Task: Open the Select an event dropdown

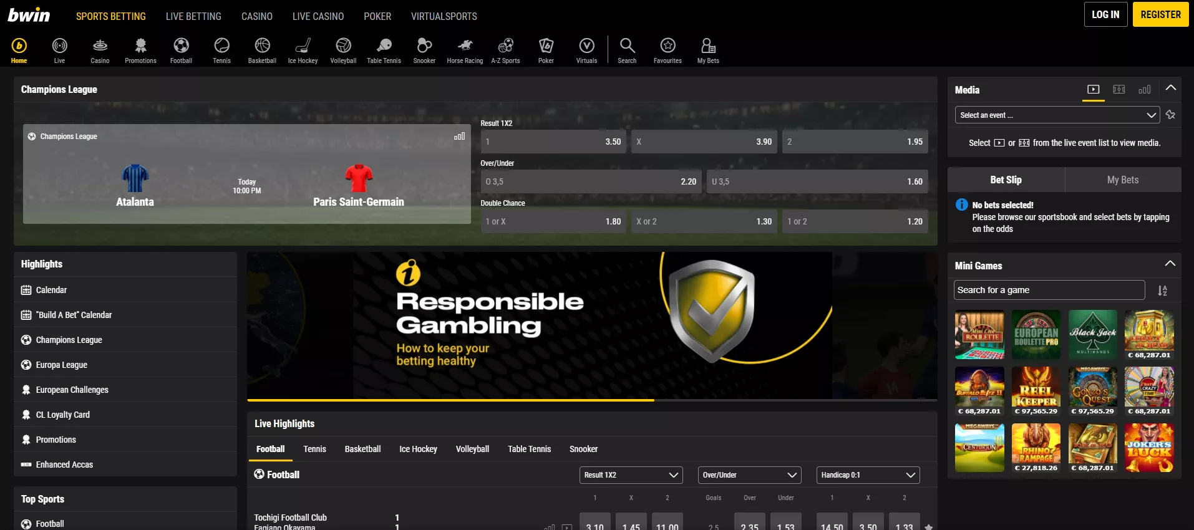Action: (1057, 115)
